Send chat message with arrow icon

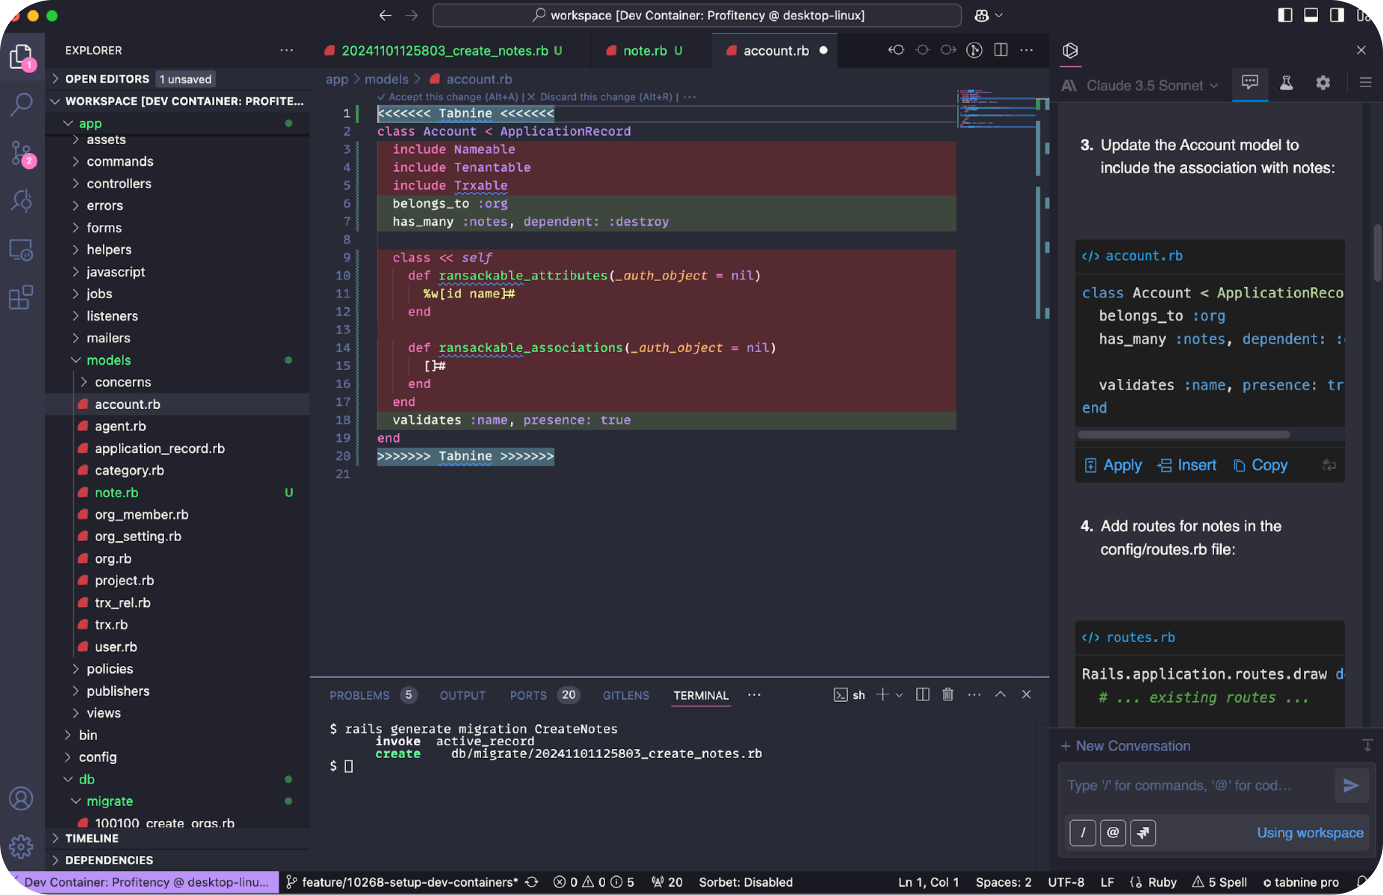tap(1351, 785)
